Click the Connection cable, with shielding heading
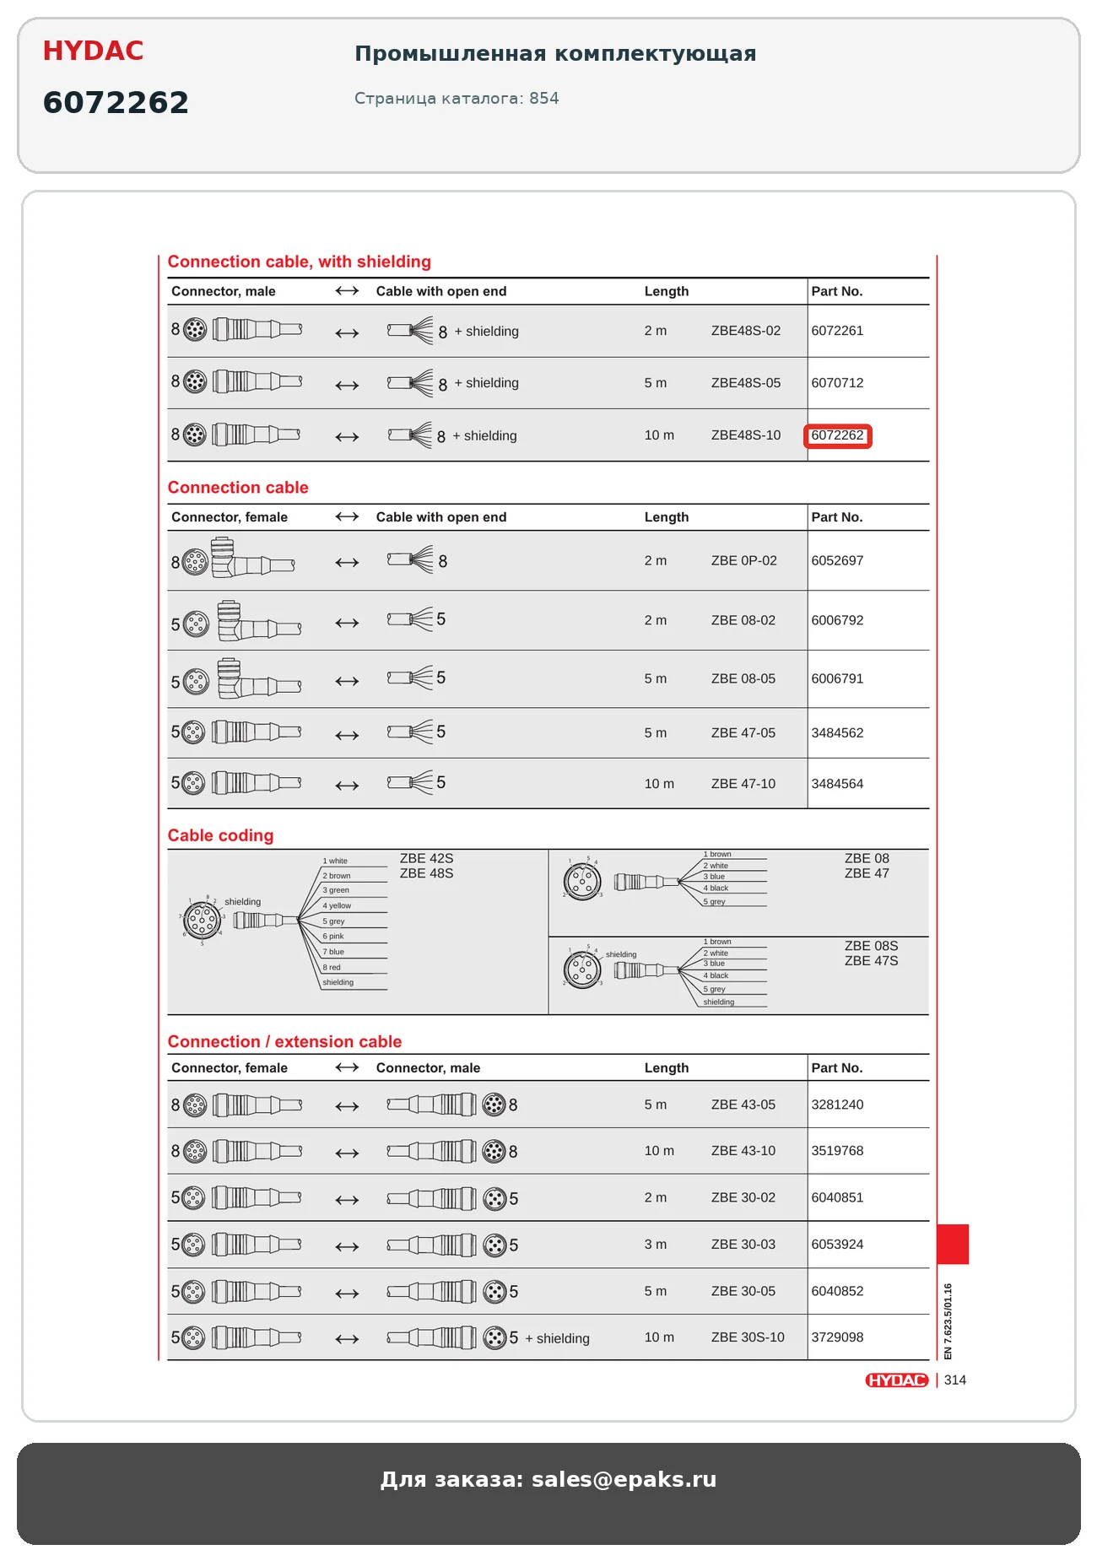Screen dimensions: 1097x1561 (x=299, y=262)
